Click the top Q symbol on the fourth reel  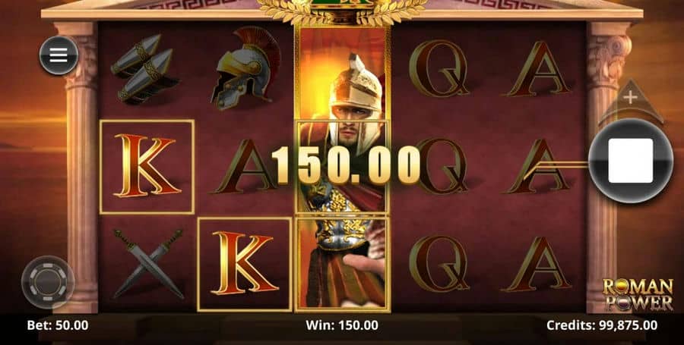(439, 68)
